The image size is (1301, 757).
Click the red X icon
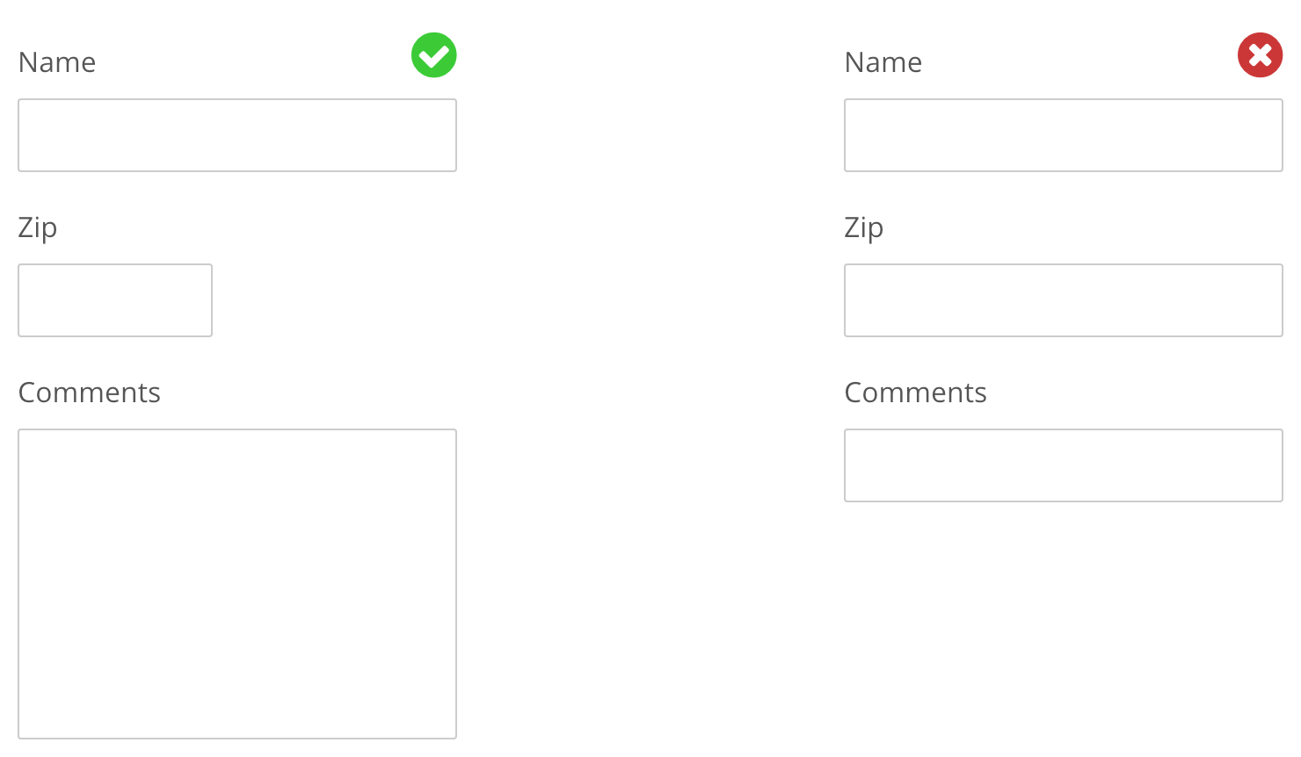[1260, 55]
